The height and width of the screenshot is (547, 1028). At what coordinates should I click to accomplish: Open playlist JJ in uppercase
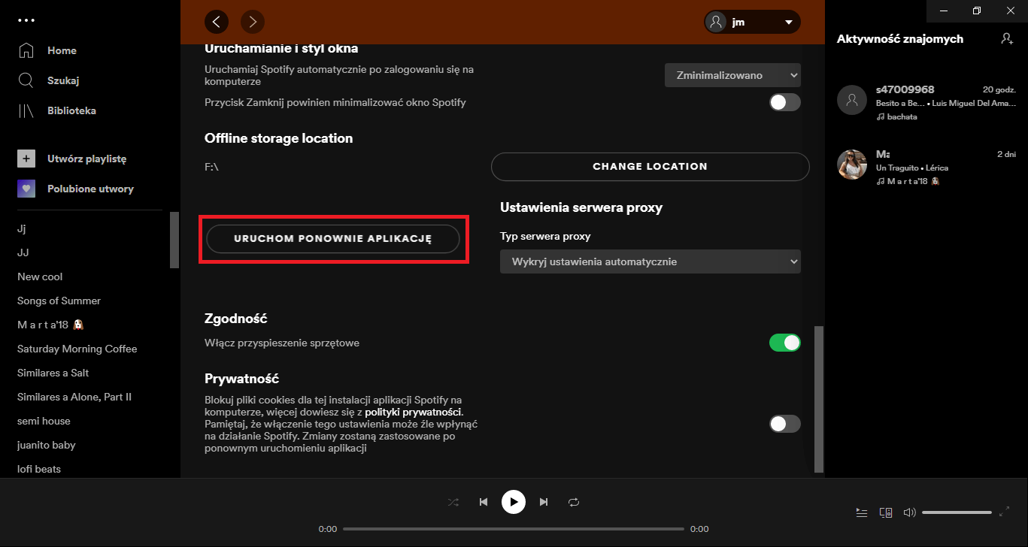[23, 252]
